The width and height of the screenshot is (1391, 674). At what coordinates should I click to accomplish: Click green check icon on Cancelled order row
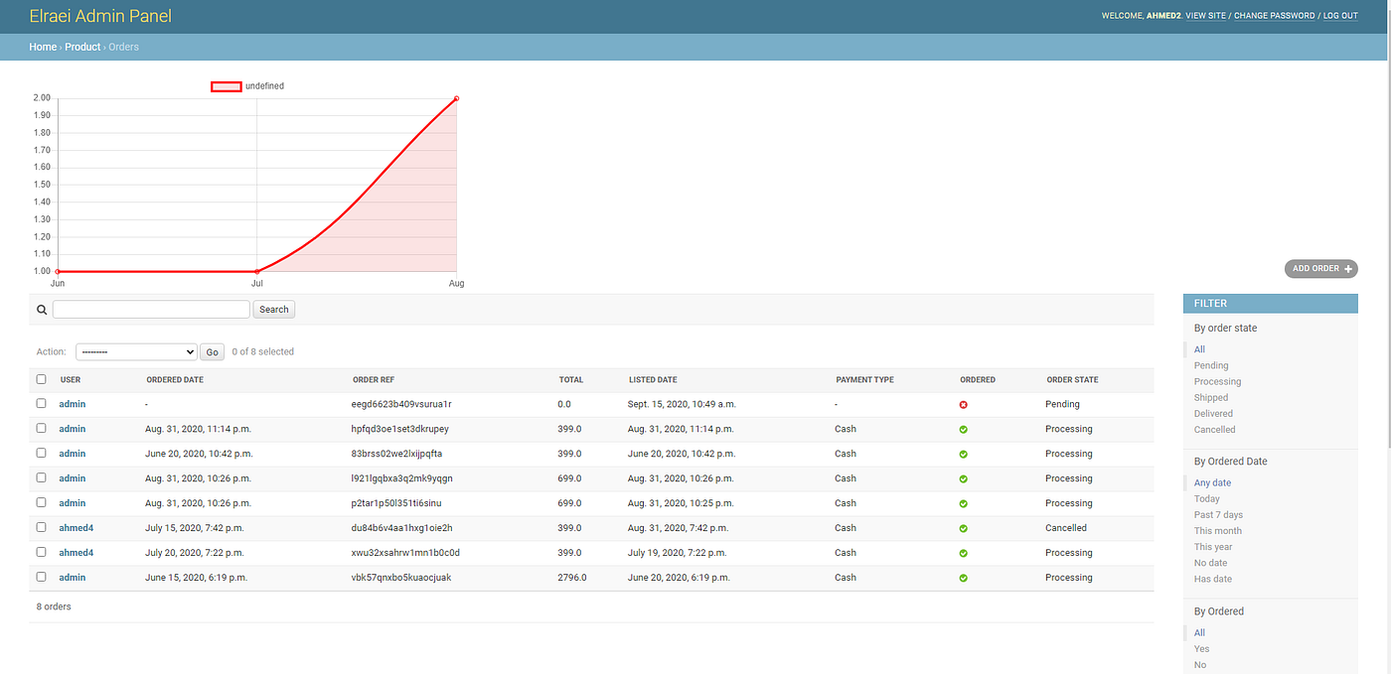tap(964, 528)
